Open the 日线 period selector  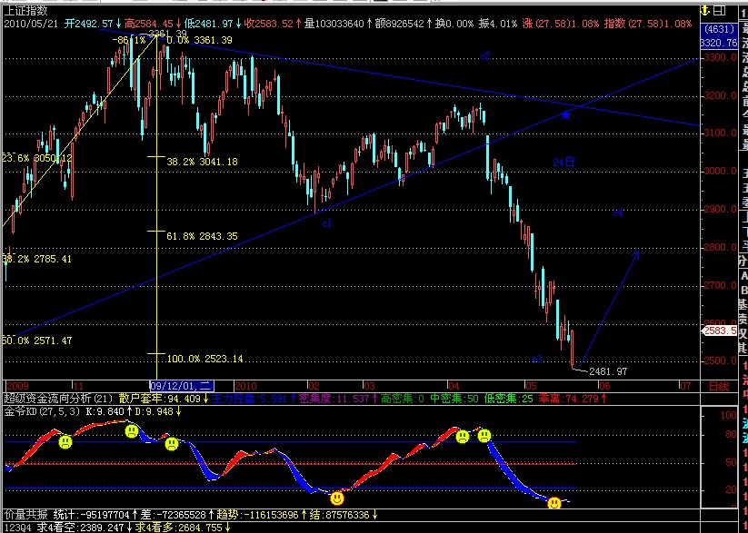point(718,386)
